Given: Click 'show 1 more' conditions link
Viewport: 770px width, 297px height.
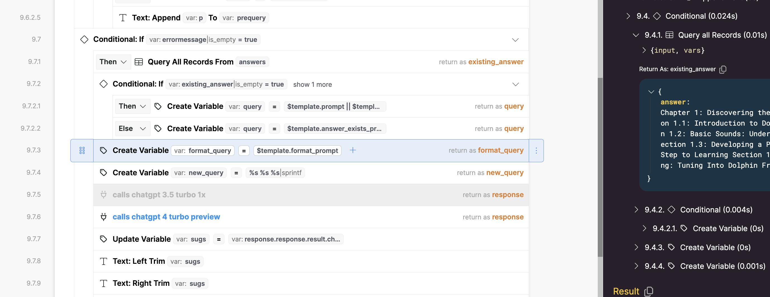Looking at the screenshot, I should (312, 85).
